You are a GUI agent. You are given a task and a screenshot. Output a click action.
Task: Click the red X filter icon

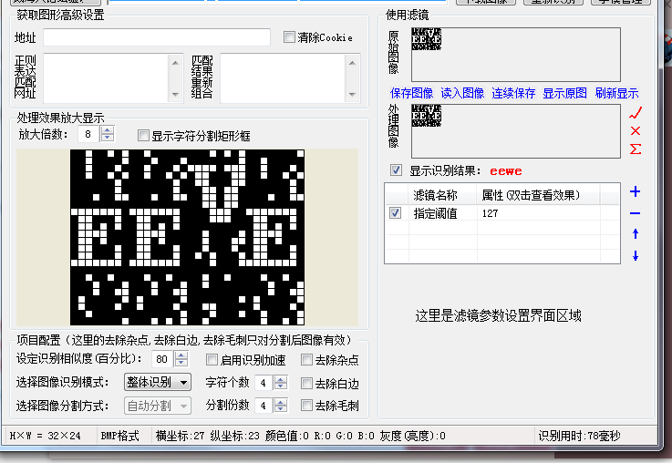[636, 130]
